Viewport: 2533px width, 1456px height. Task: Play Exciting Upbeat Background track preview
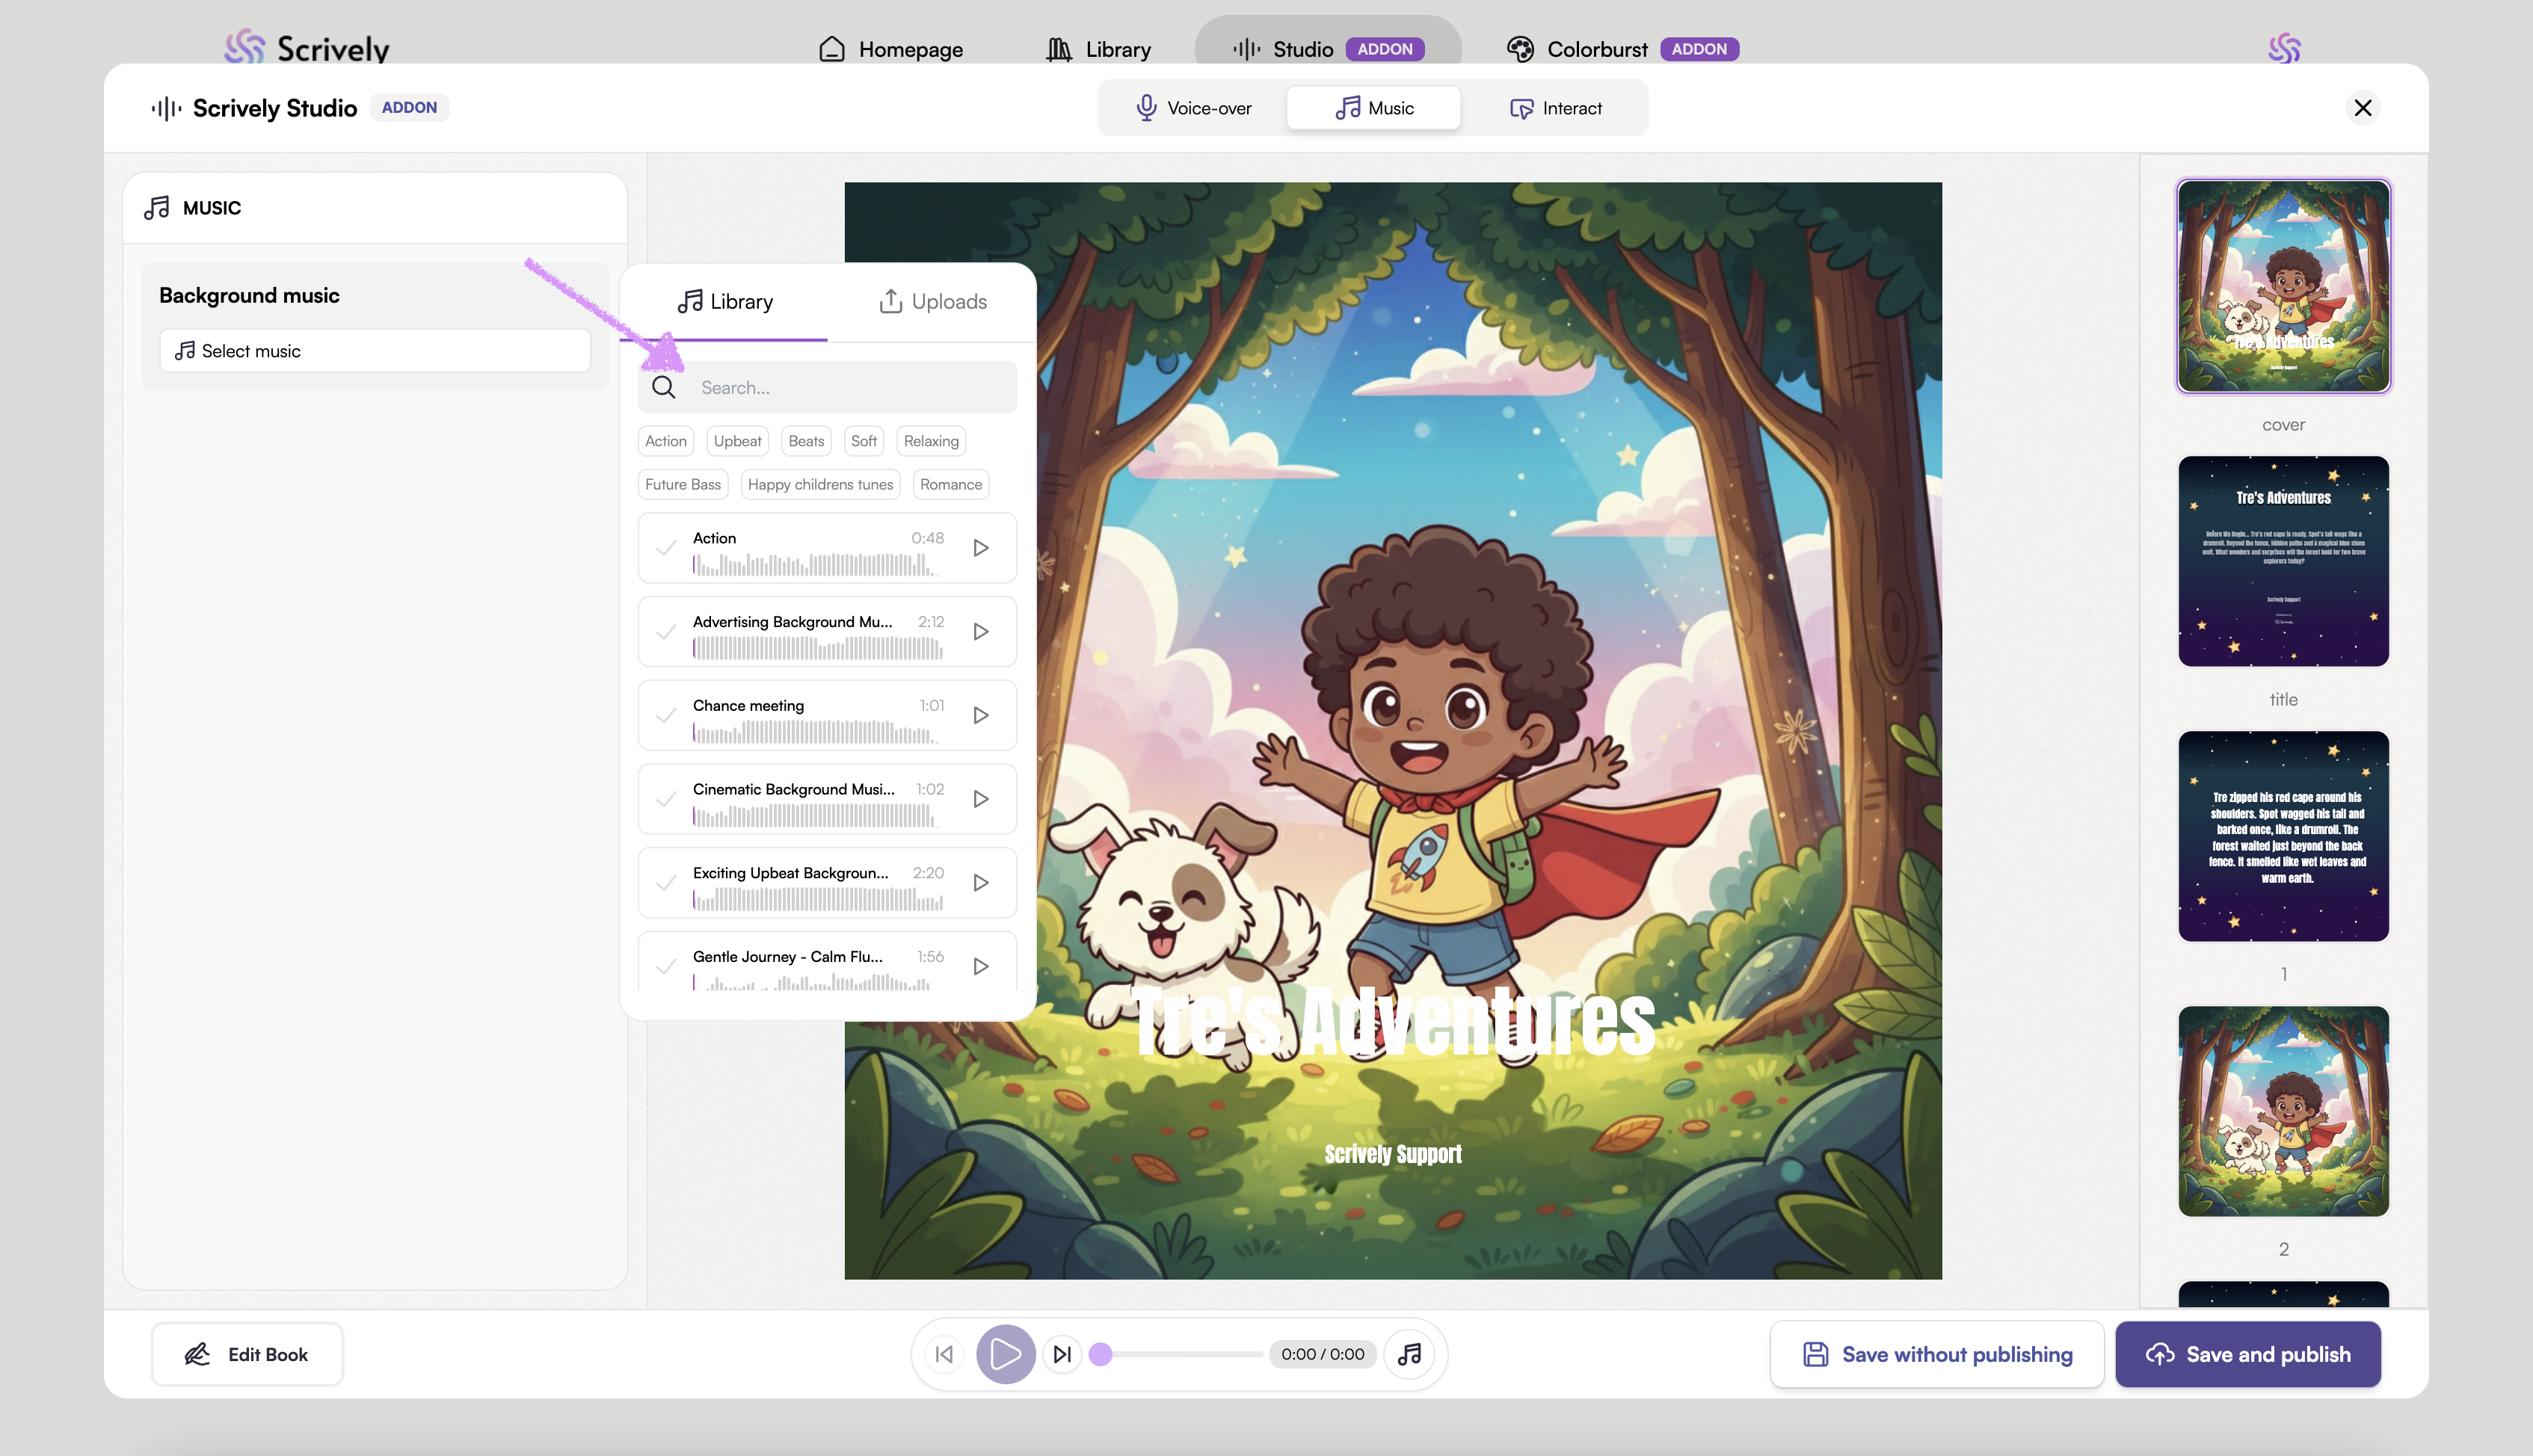pyautogui.click(x=981, y=883)
